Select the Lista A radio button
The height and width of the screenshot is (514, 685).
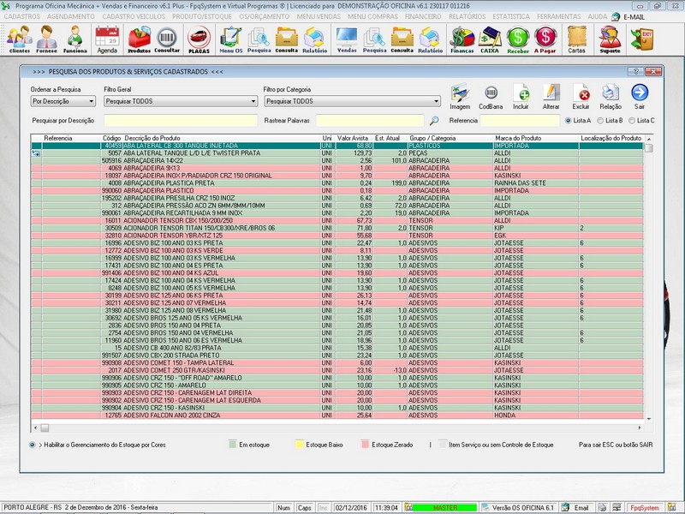(x=567, y=121)
